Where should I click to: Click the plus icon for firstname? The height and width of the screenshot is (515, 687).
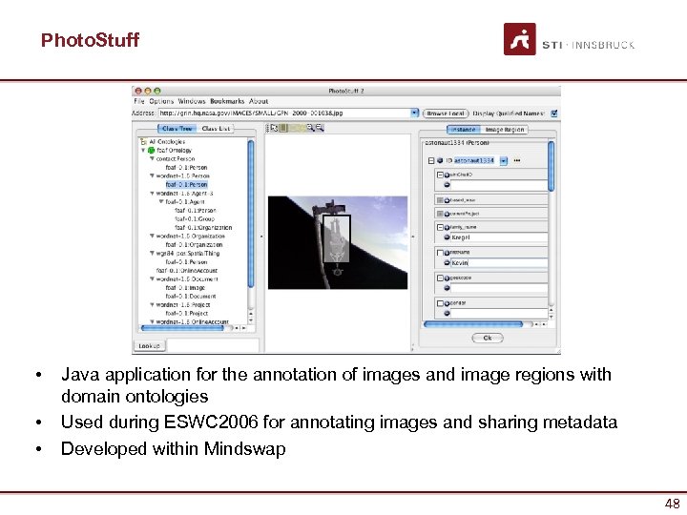[447, 253]
